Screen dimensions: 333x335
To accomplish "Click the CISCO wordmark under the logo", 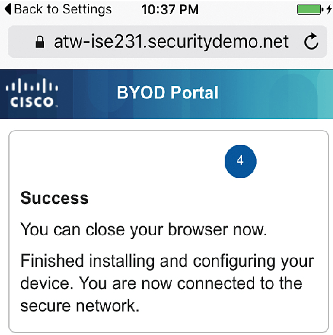I will pos(32,102).
